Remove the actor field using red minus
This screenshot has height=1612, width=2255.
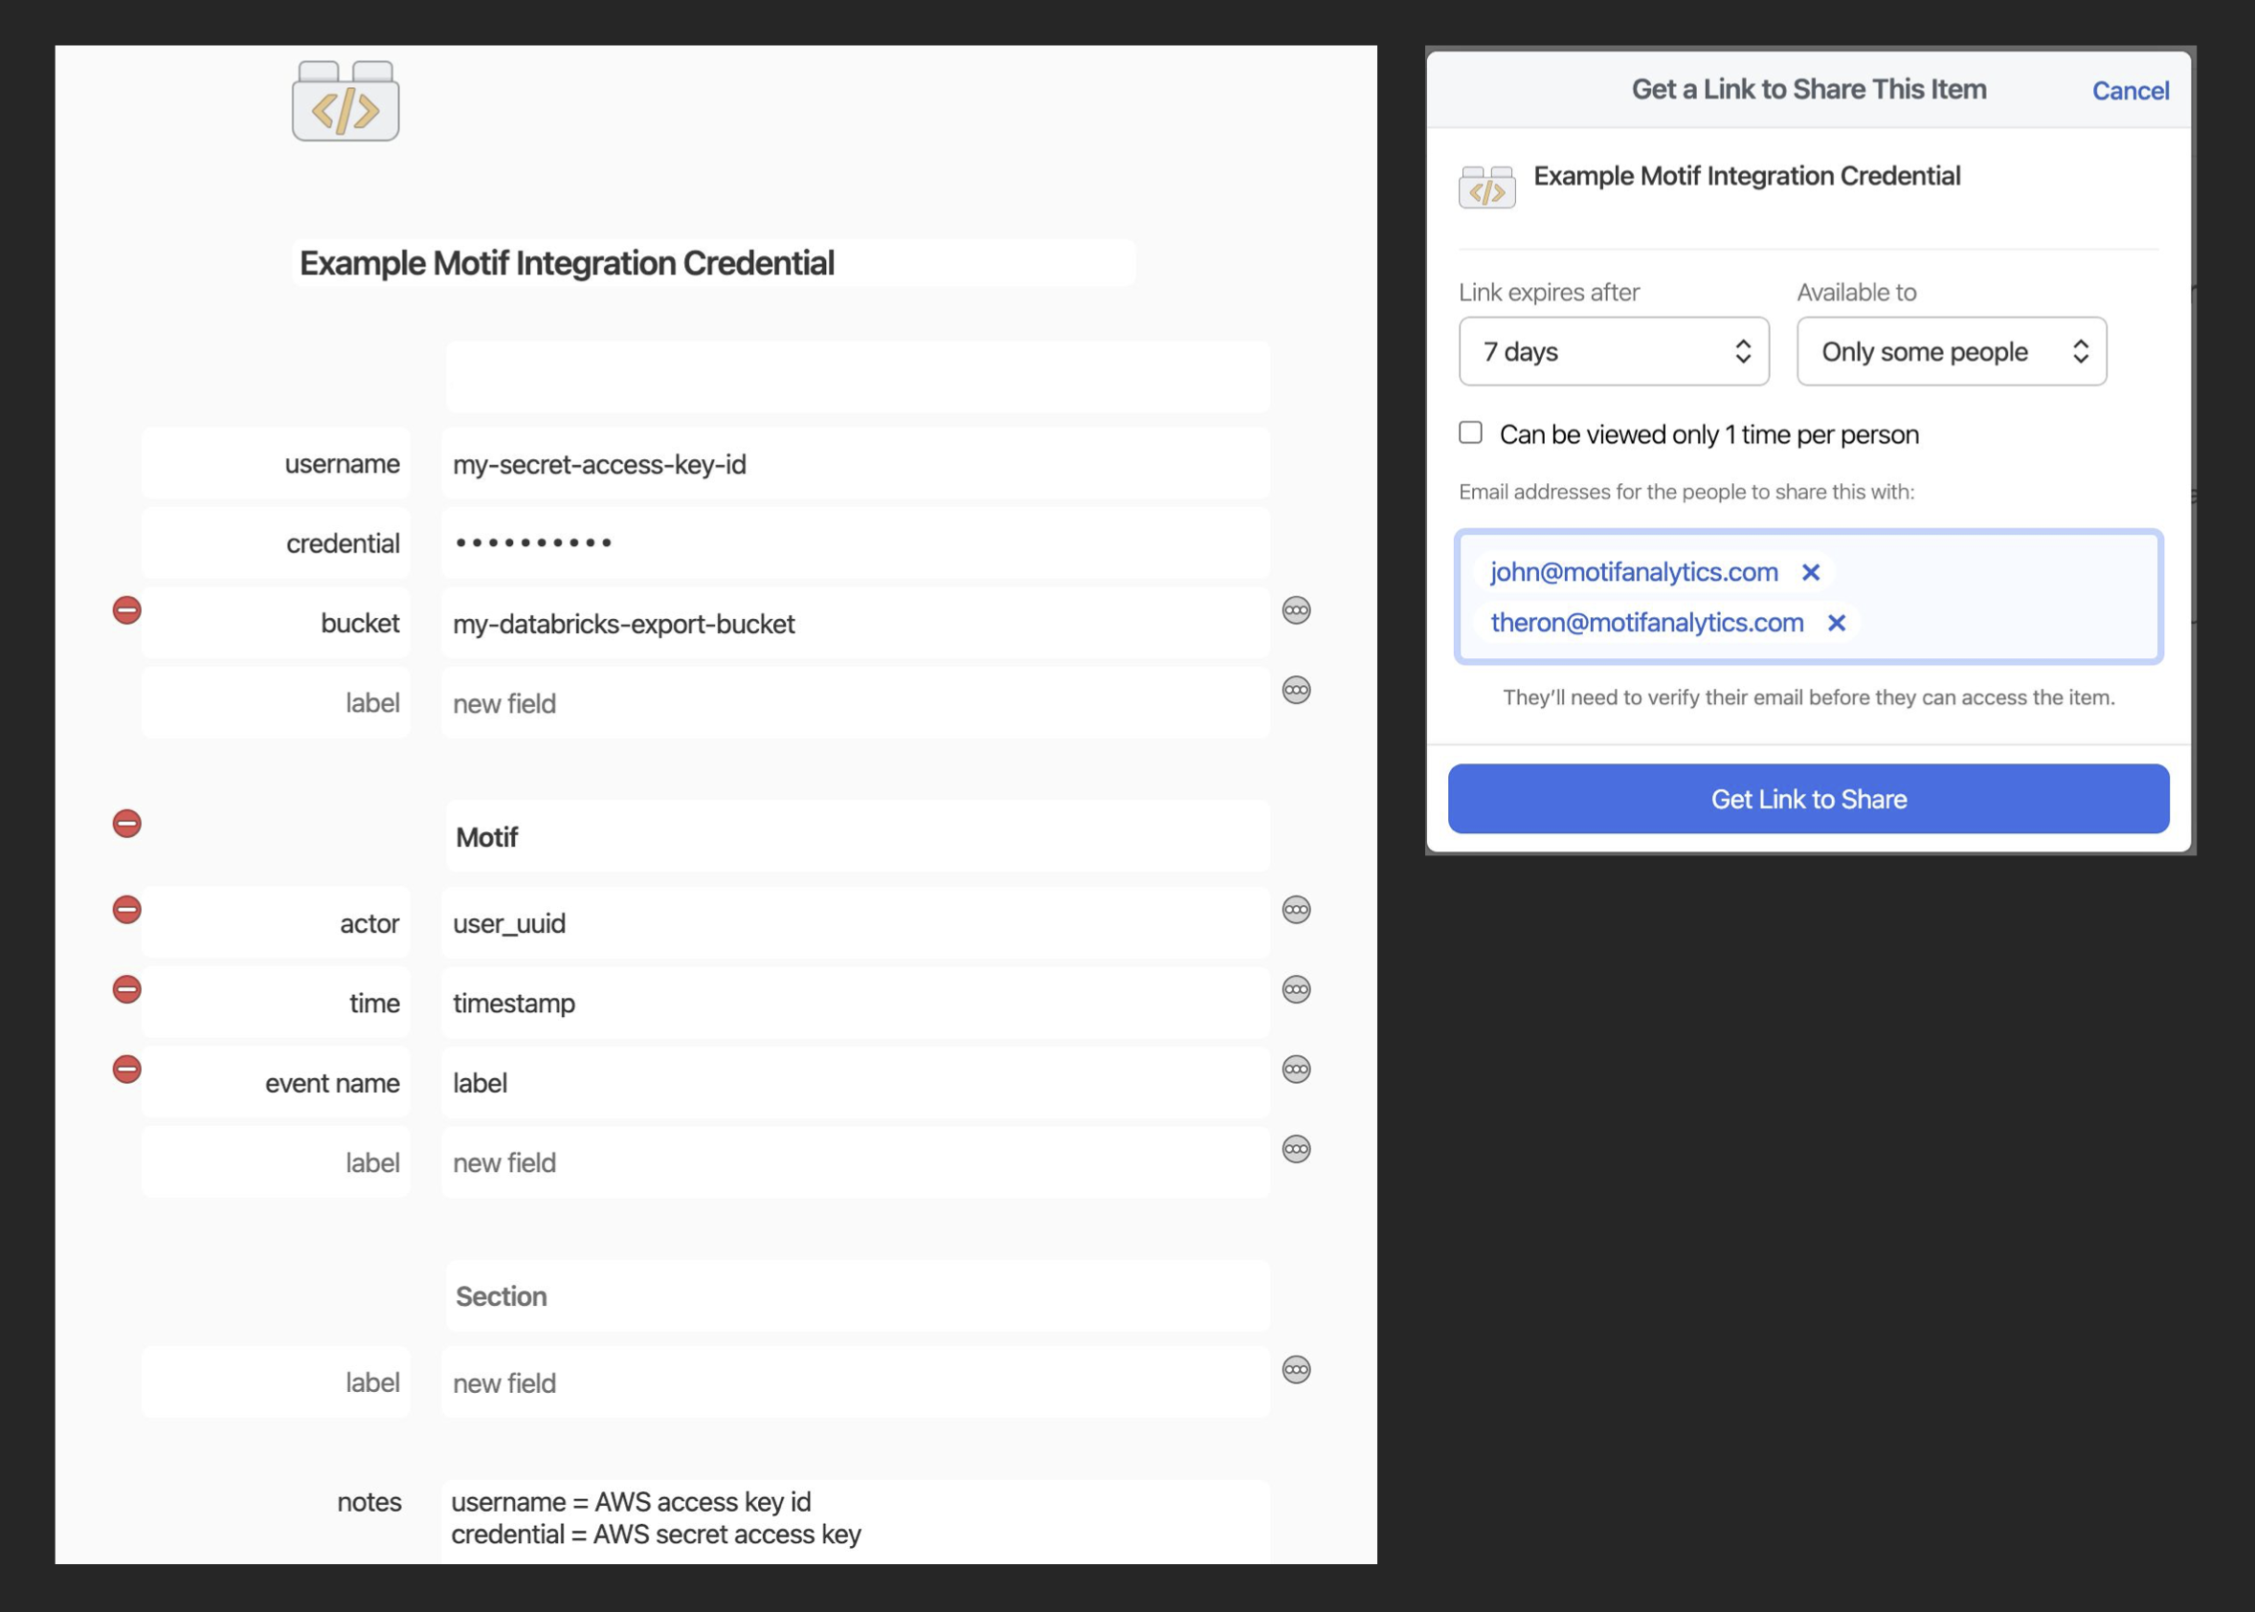[127, 909]
